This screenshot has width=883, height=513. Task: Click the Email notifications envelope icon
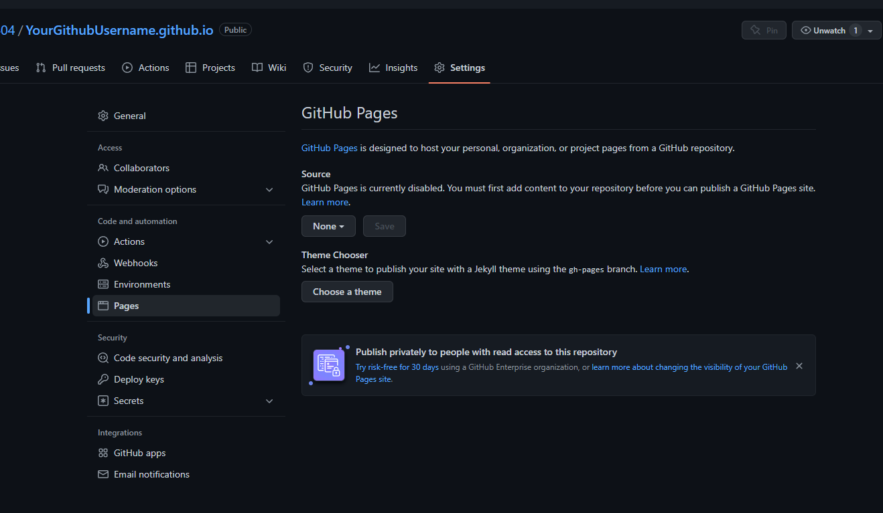coord(103,474)
